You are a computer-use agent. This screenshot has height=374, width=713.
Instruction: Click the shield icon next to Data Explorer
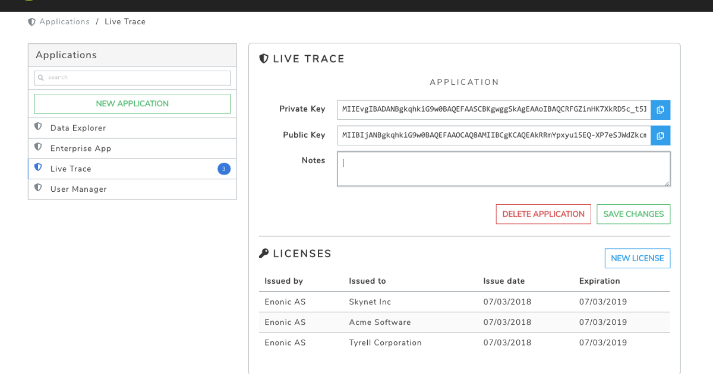click(x=38, y=127)
